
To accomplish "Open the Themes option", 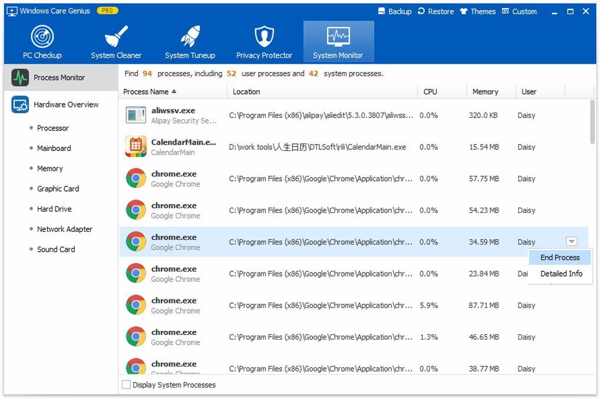I will tap(478, 11).
